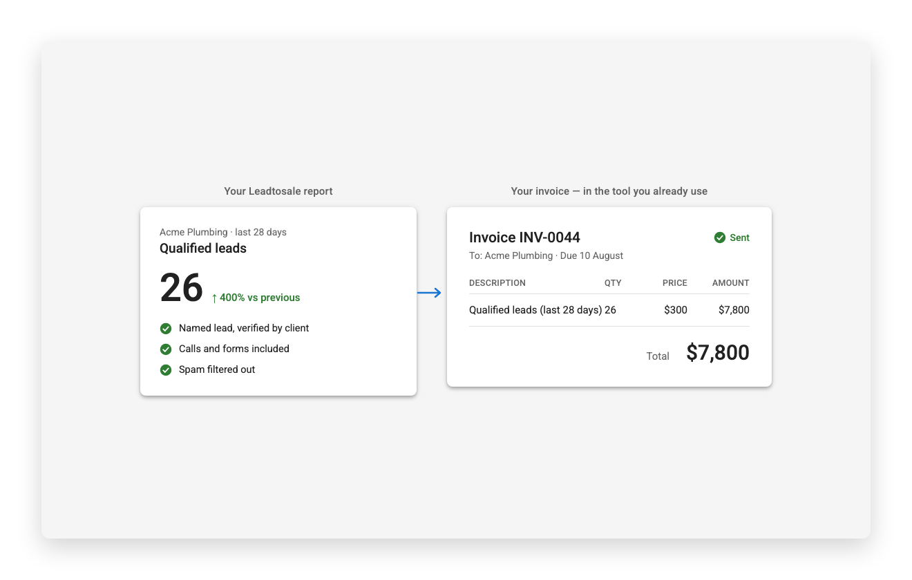The image size is (912, 580).
Task: Click the check icon beside 'Spam filtered out'
Action: pyautogui.click(x=166, y=369)
